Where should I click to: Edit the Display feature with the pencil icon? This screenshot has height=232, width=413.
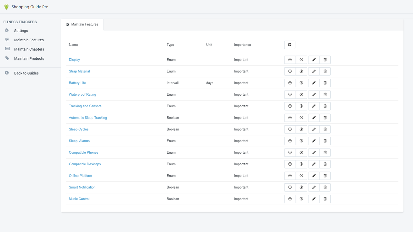[x=314, y=60]
